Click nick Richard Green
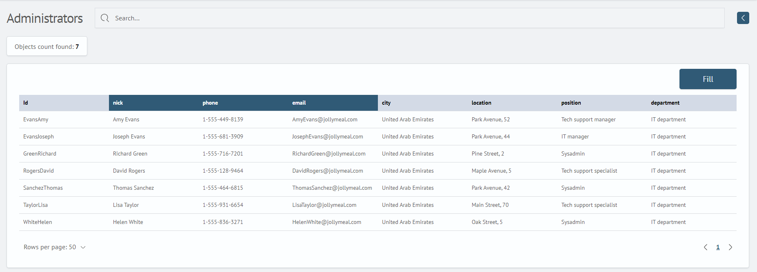The image size is (757, 272). 130,154
